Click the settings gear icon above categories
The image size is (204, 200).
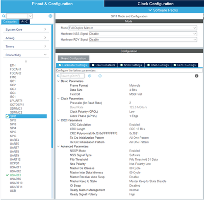50,16
